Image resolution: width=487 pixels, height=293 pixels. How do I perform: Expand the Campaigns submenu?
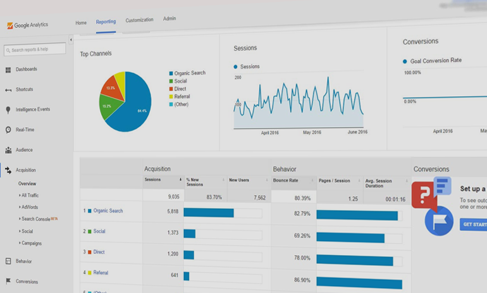coord(31,243)
